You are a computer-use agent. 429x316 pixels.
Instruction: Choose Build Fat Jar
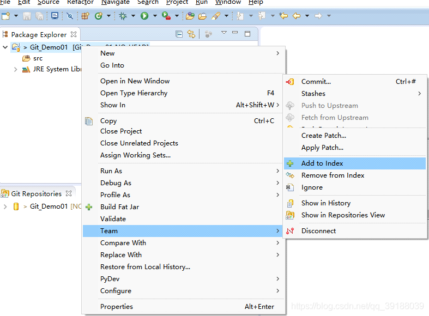[x=184, y=207]
